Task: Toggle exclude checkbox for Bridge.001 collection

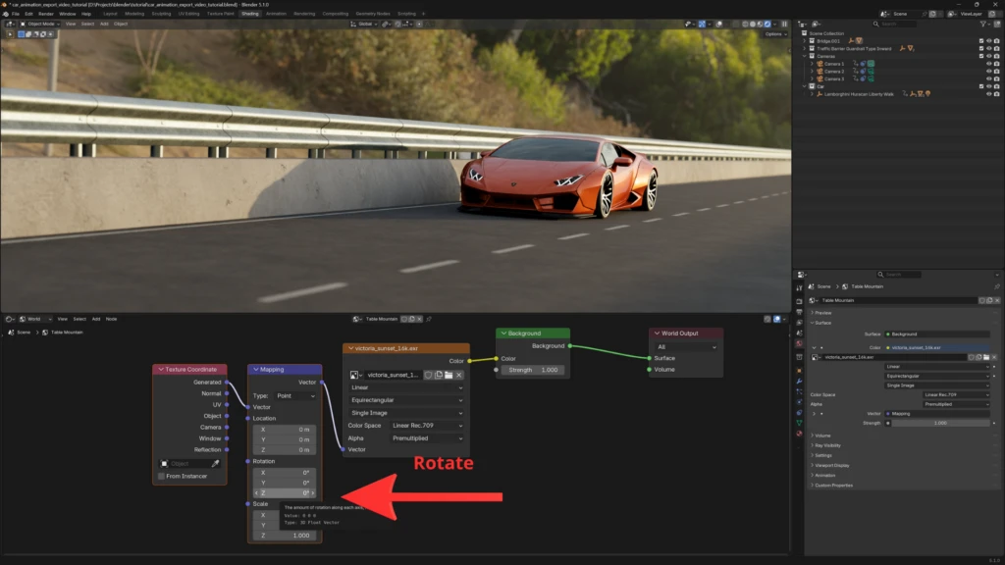Action: [981, 41]
